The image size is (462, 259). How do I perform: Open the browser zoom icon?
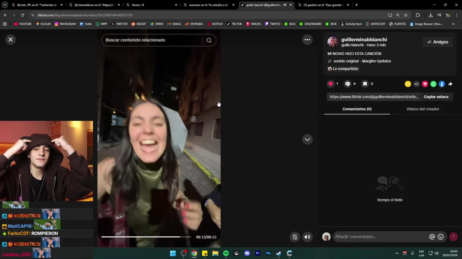398,15
